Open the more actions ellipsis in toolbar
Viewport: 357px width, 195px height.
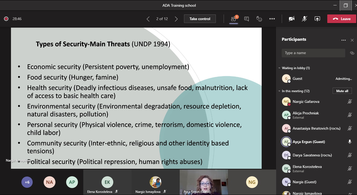pyautogui.click(x=272, y=19)
